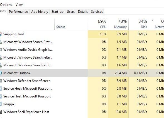Viewport: 164px width, 118px height.
Task: Click the 2.9 MB memory value
Action: pyautogui.click(x=122, y=34)
